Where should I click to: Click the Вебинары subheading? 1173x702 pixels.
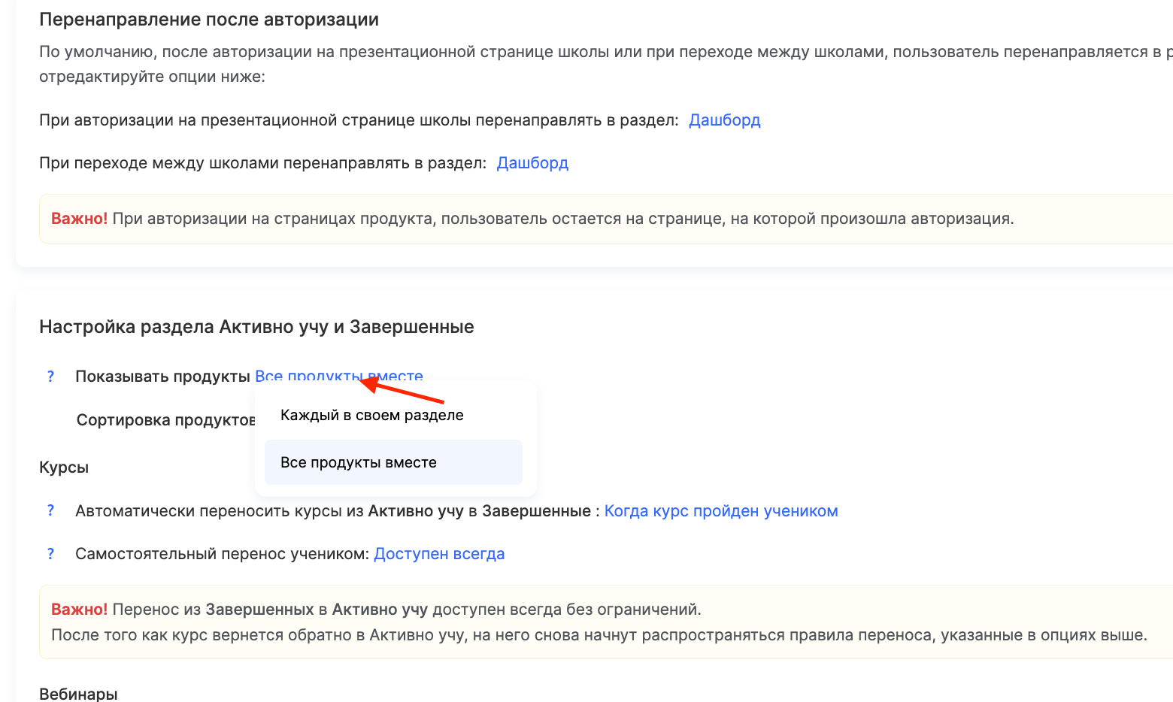coord(78,694)
